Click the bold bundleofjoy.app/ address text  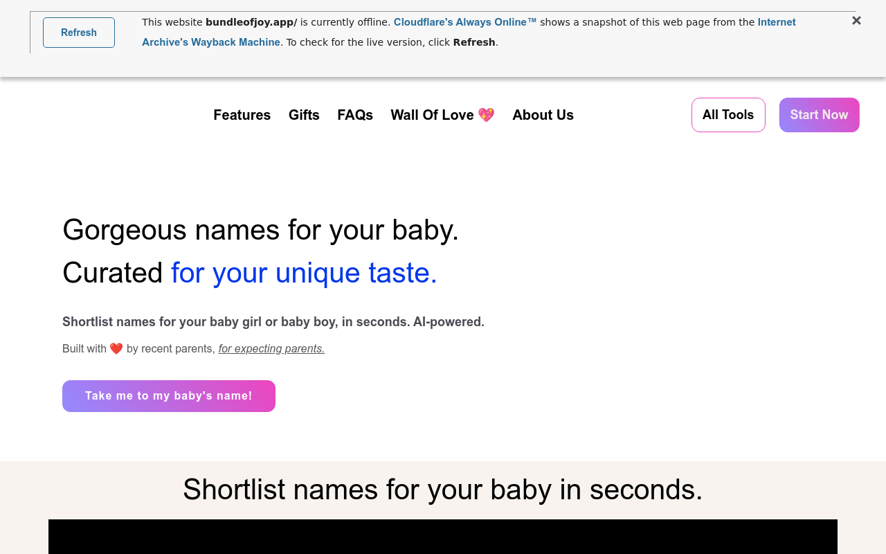coord(251,22)
